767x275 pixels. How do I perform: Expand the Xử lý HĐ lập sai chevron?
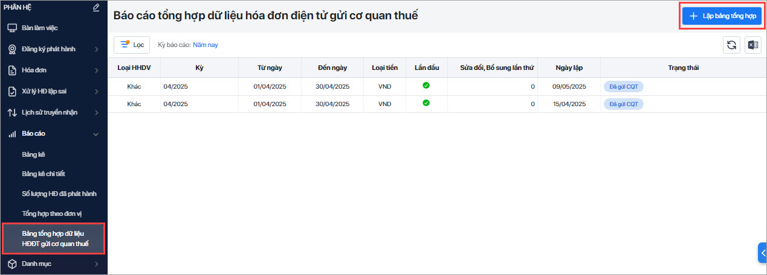[96, 92]
